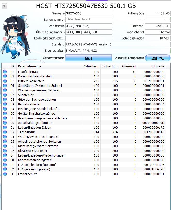Click raw value 00010D24FB06
The width and height of the screenshot is (171, 210).
153,165
